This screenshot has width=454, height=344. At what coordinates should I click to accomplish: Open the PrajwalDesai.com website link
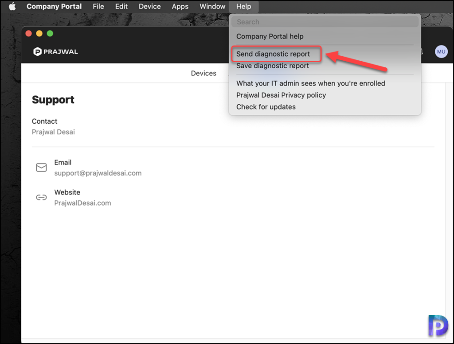coord(82,203)
